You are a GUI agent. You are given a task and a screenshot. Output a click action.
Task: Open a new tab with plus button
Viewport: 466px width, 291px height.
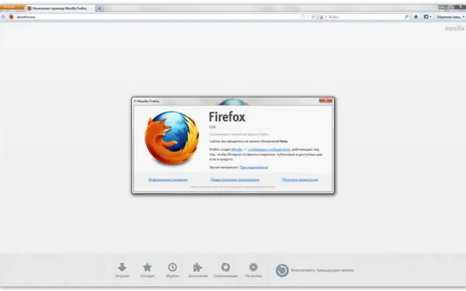[x=99, y=9]
